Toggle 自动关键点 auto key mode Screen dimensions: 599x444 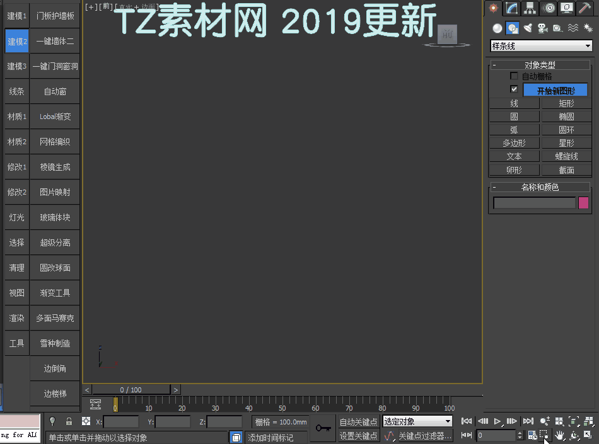358,421
